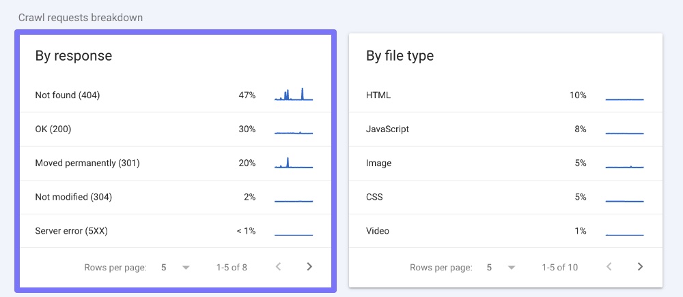Click the Not found (404) sparkline chart
The height and width of the screenshot is (297, 683).
(x=294, y=94)
